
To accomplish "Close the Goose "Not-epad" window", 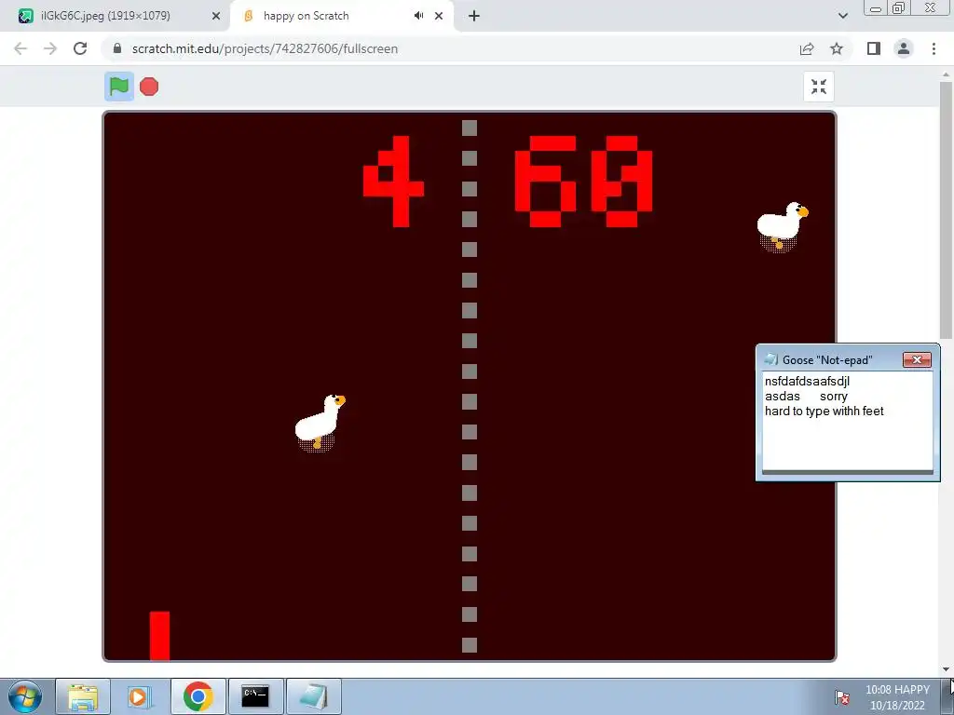I will tap(917, 360).
